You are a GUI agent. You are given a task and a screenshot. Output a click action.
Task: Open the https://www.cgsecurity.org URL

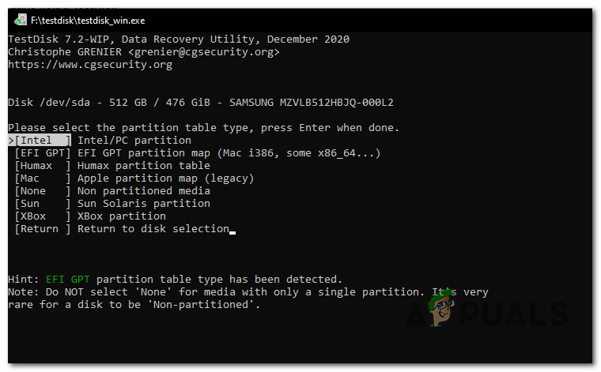click(89, 65)
